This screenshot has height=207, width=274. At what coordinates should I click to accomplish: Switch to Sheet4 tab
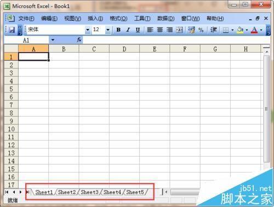click(112, 192)
